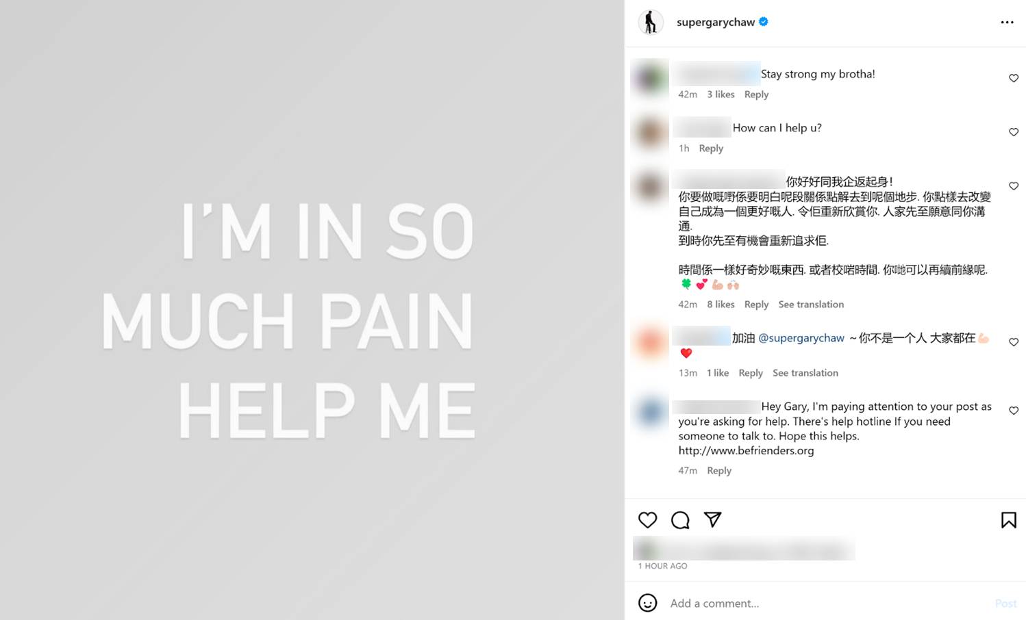Like the 'Stay strong my brotha!' comment
The image size is (1026, 620).
coord(1014,78)
